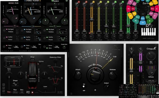This screenshot has height=98, width=159.
Task: Click the lit red button beside the third fader's knob
Action: [x=89, y=33]
